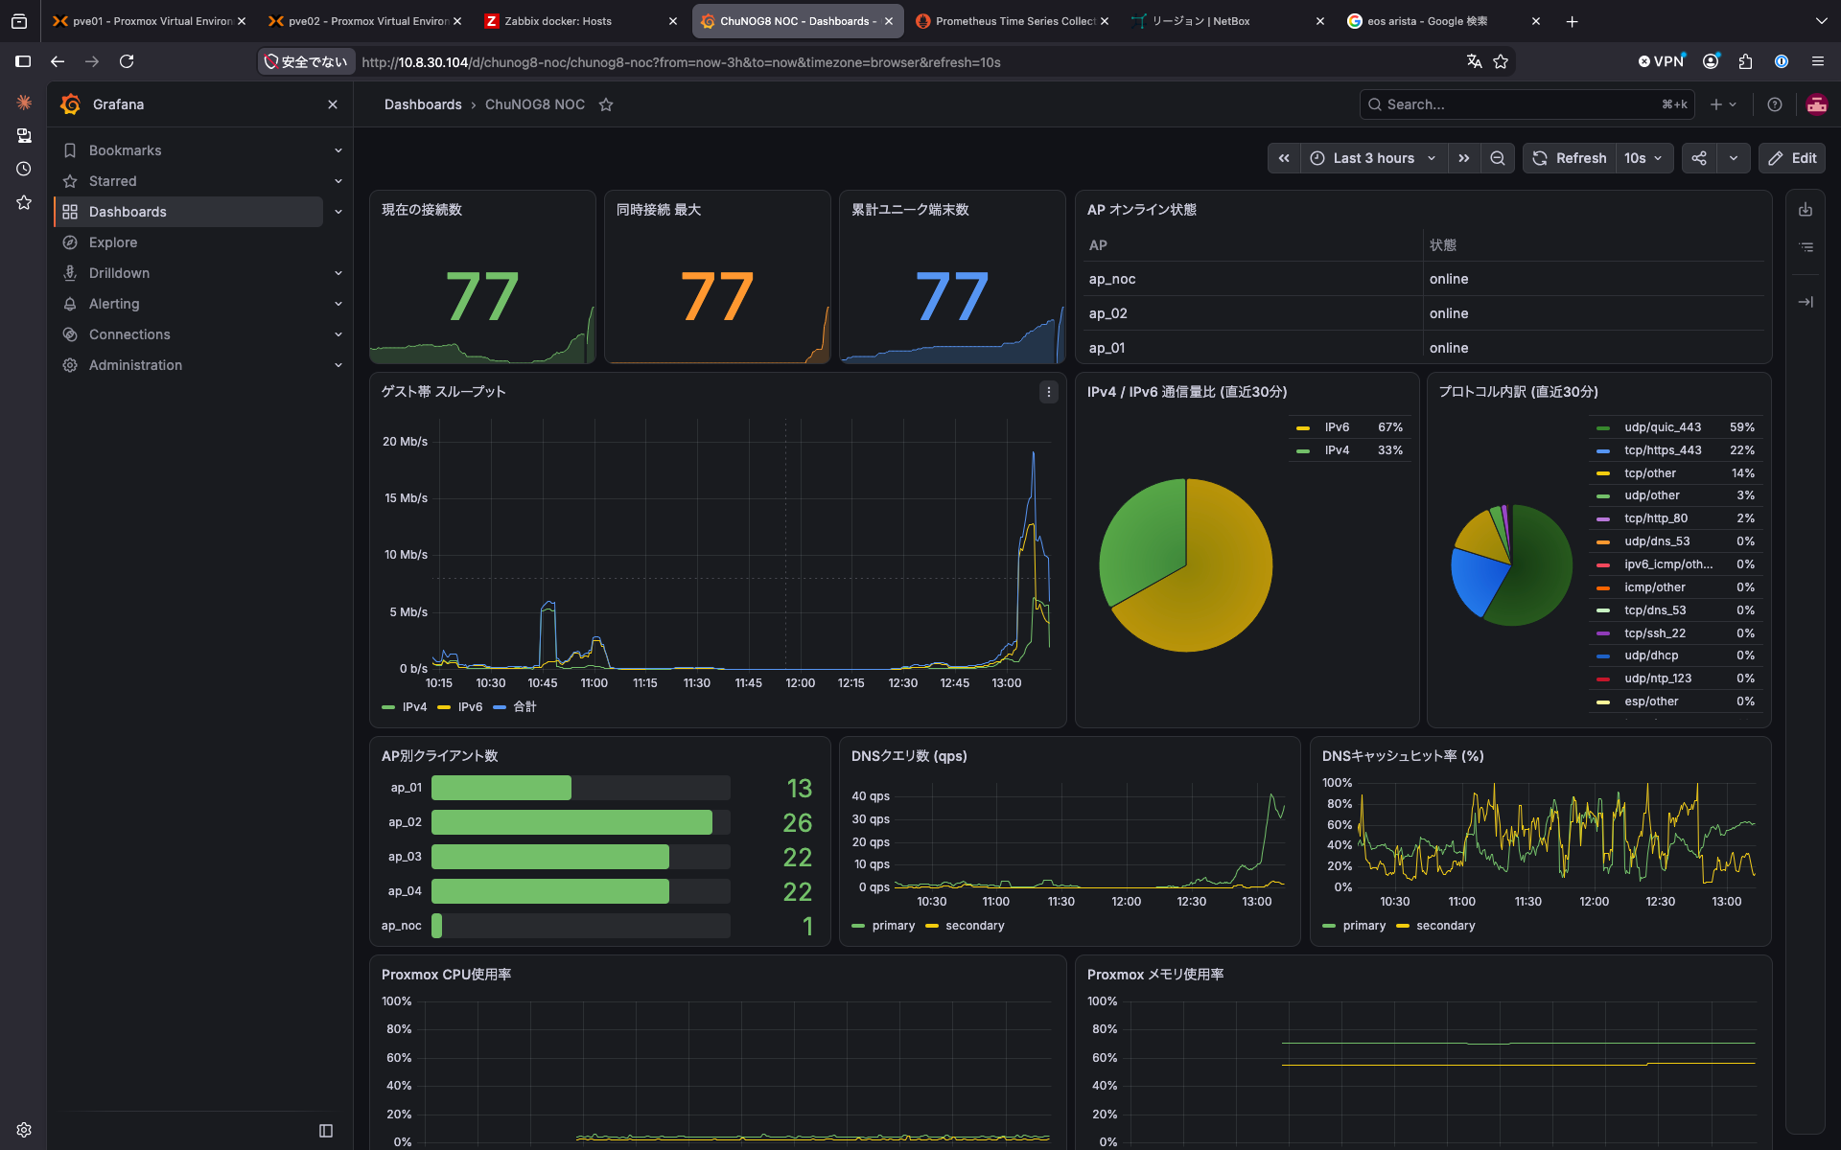Star the ChuNOG8 NOC dashboard
The height and width of the screenshot is (1150, 1841).
(606, 104)
